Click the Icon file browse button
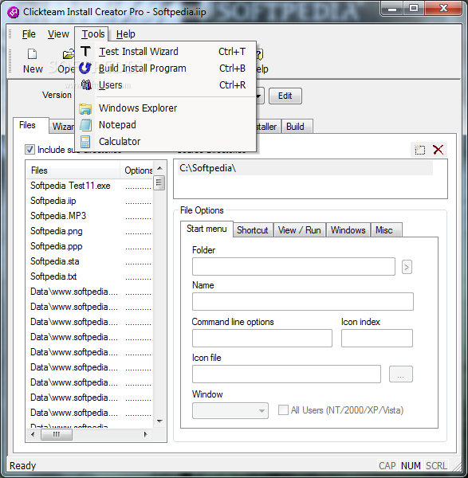 pyautogui.click(x=400, y=374)
